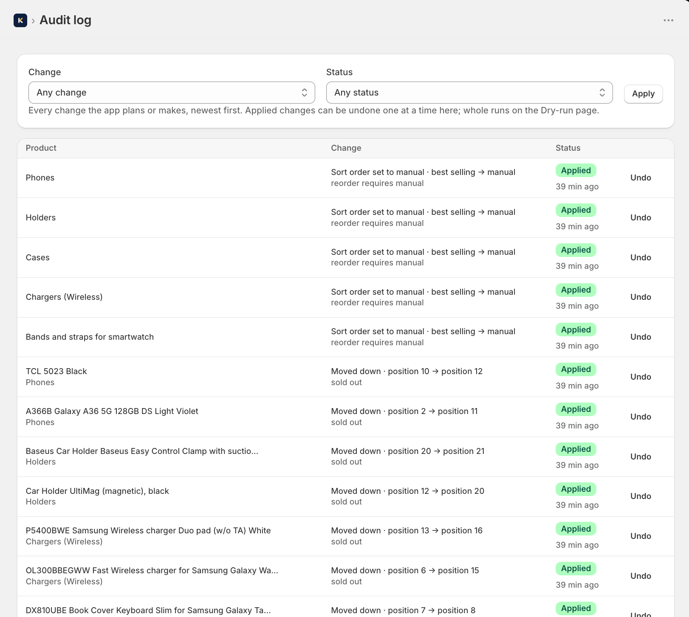Click the Apply filter button
Image resolution: width=689 pixels, height=617 pixels.
point(643,94)
